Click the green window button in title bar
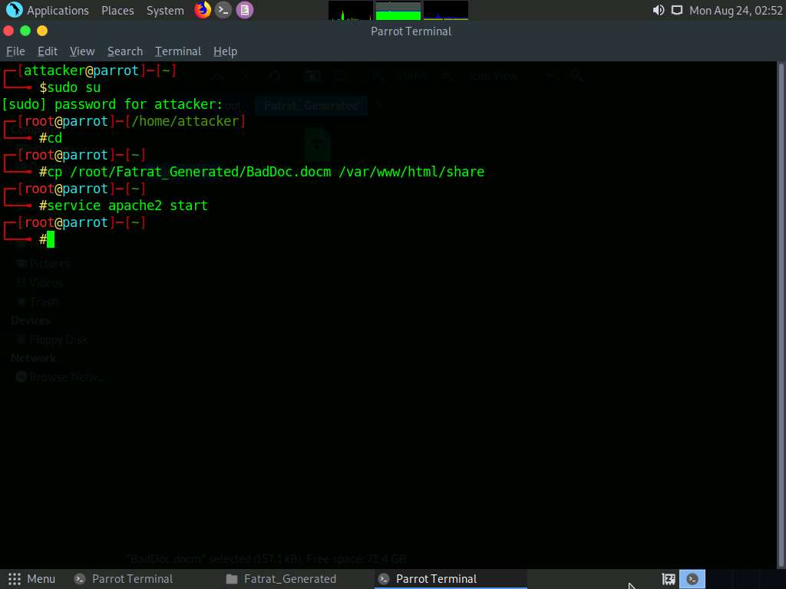 click(25, 31)
